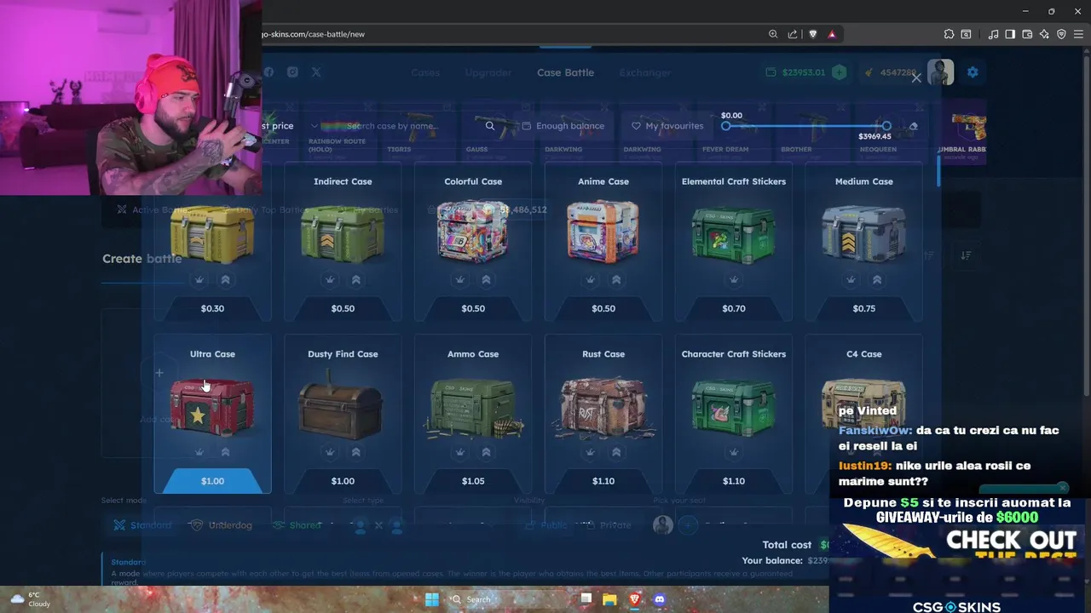Click the $0.30 price button
The height and width of the screenshot is (613, 1091).
coord(212,308)
